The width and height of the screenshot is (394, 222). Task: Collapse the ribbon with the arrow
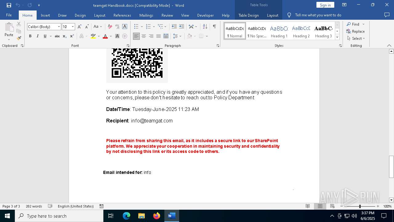point(389,46)
